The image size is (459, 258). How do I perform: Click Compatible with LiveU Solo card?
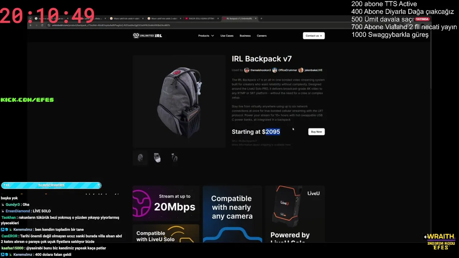click(166, 234)
